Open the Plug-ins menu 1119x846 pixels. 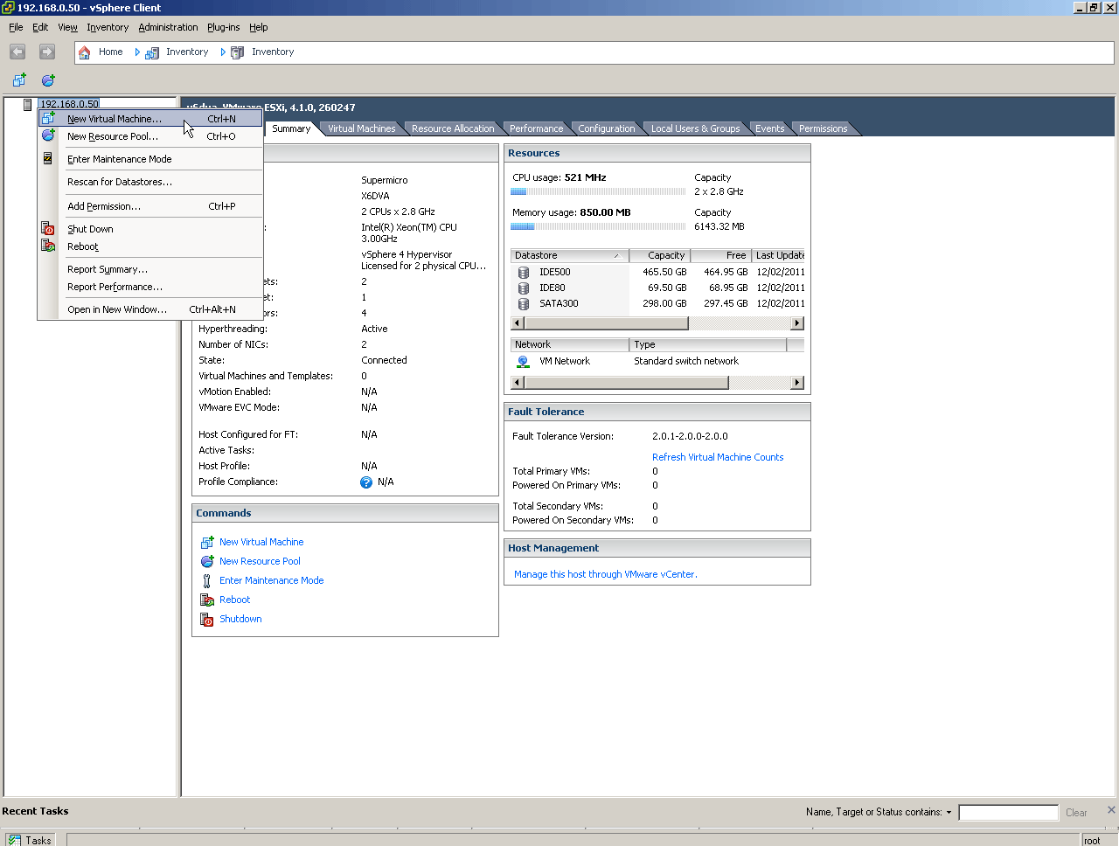click(x=223, y=28)
